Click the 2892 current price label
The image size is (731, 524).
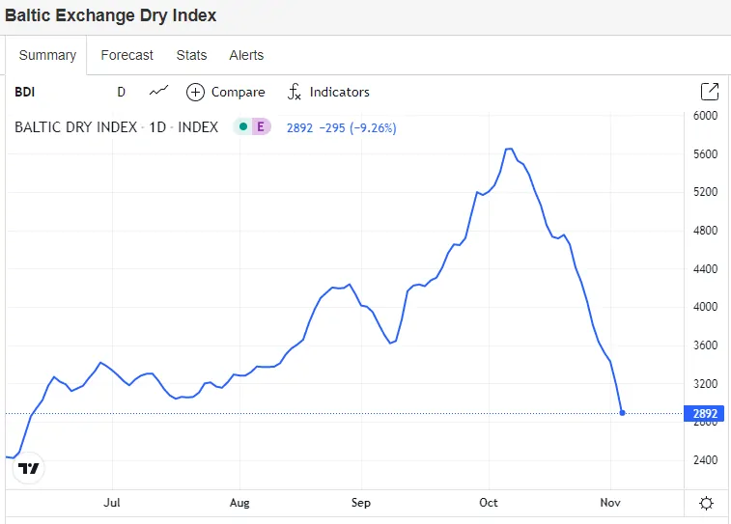(704, 414)
